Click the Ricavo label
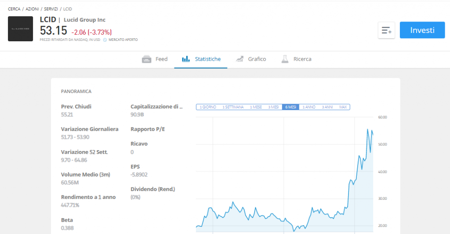 click(x=139, y=144)
